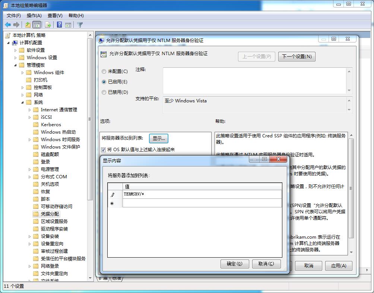Toggle the console tree pane icon

click(36, 25)
